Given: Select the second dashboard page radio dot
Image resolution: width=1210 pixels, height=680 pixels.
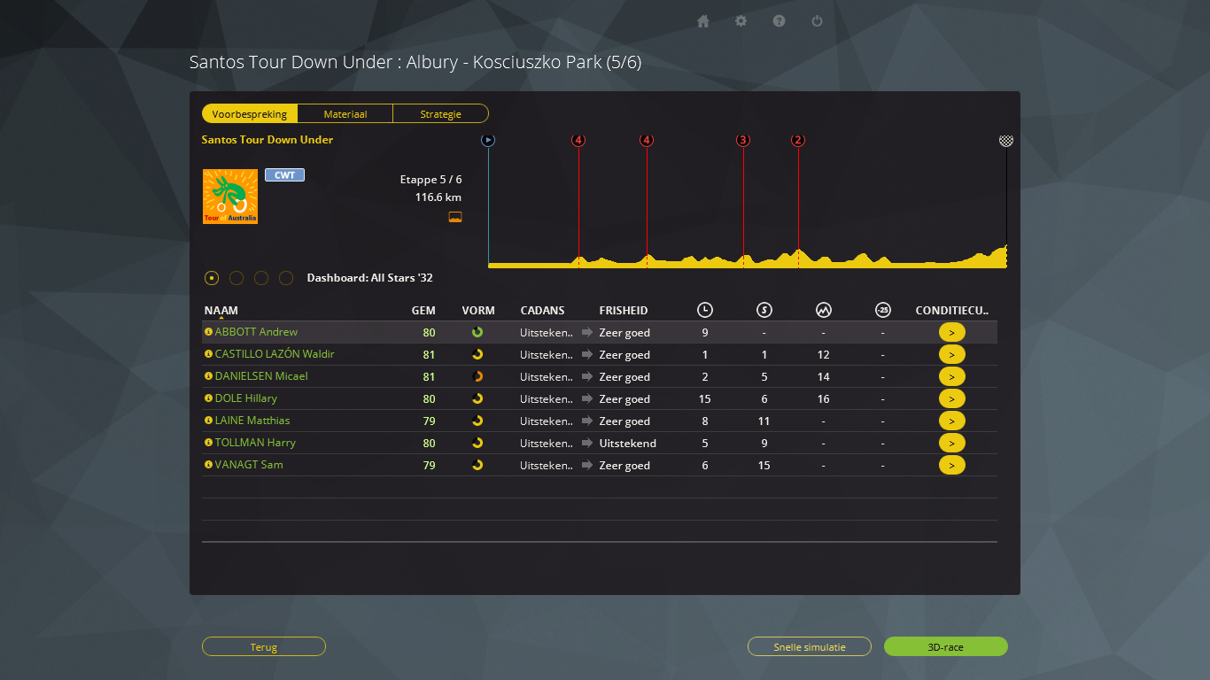Looking at the screenshot, I should [237, 278].
